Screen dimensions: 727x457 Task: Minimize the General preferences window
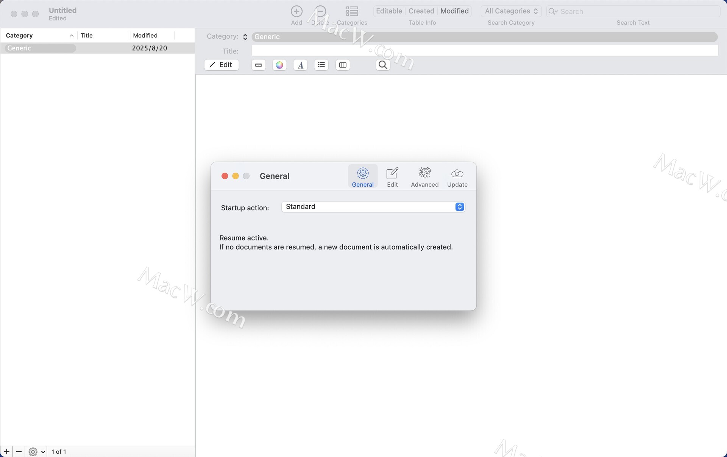pyautogui.click(x=236, y=176)
